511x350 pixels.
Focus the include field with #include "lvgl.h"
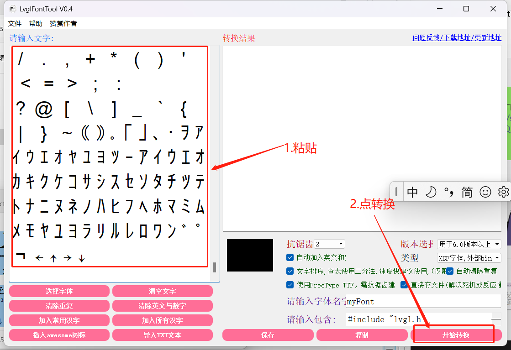419,319
